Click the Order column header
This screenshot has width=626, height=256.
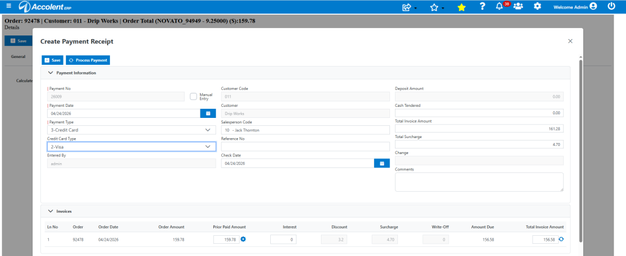(78, 227)
